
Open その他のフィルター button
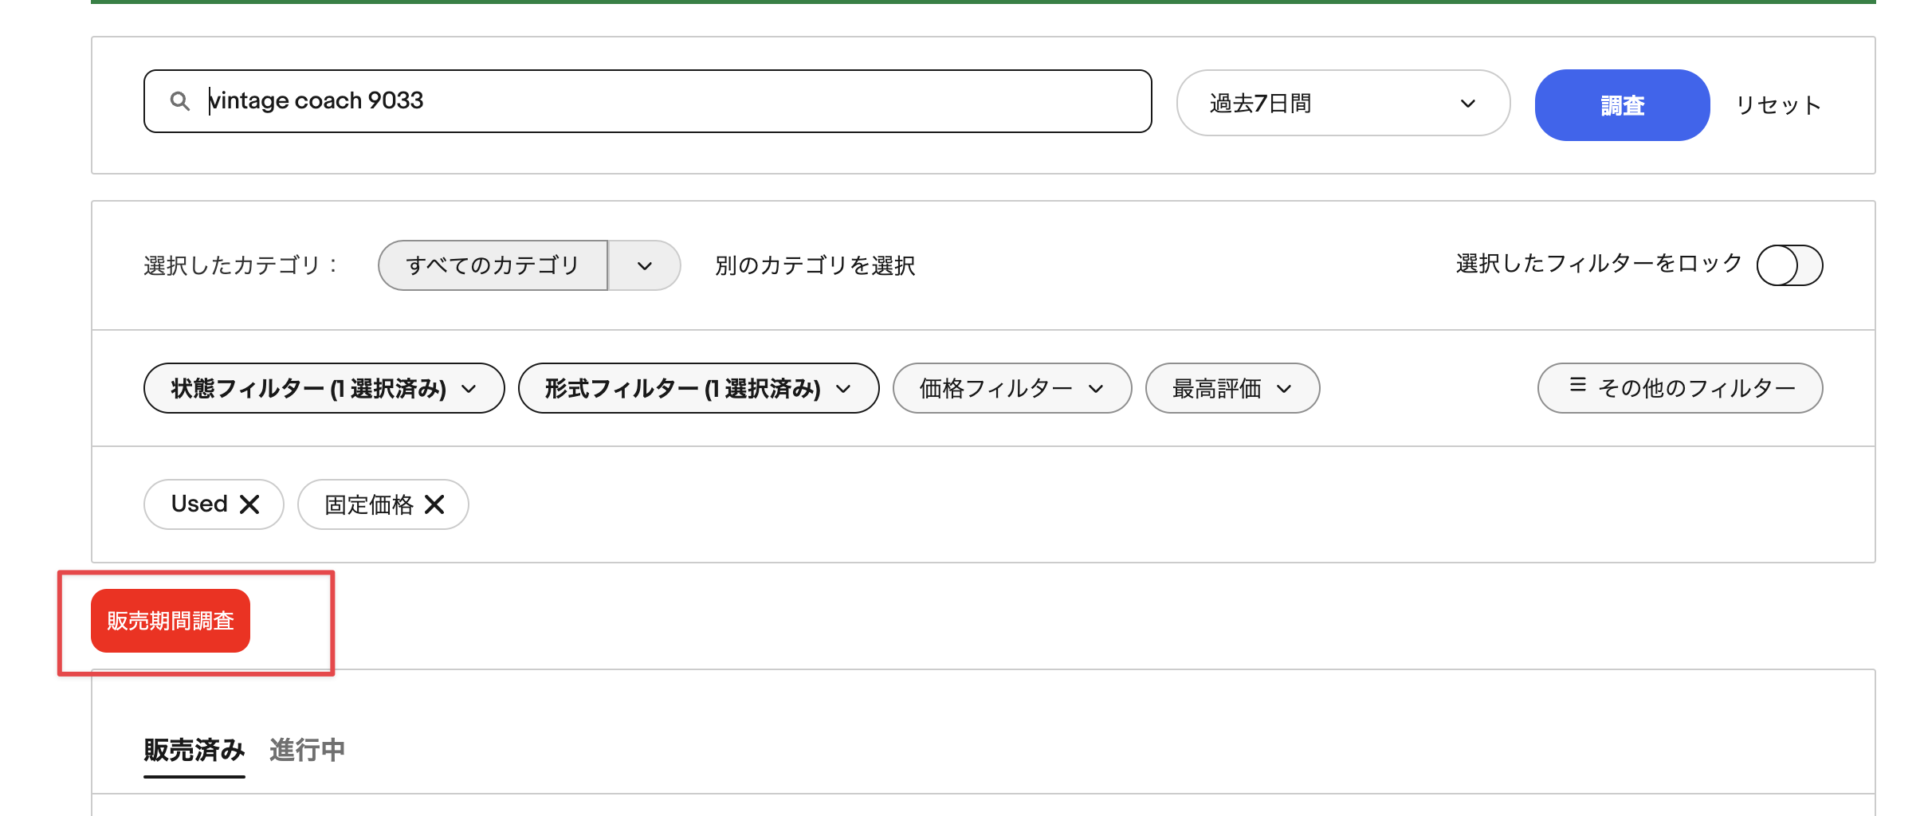pos(1680,388)
